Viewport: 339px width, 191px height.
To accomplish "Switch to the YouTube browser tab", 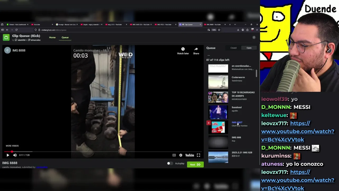I will pos(42,24).
